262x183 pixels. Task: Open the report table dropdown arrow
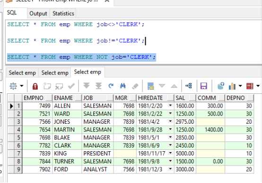258,86
